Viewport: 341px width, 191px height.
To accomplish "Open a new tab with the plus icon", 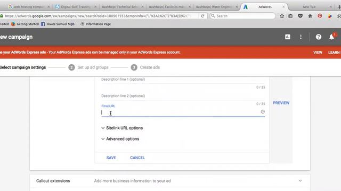I will coord(339,7).
